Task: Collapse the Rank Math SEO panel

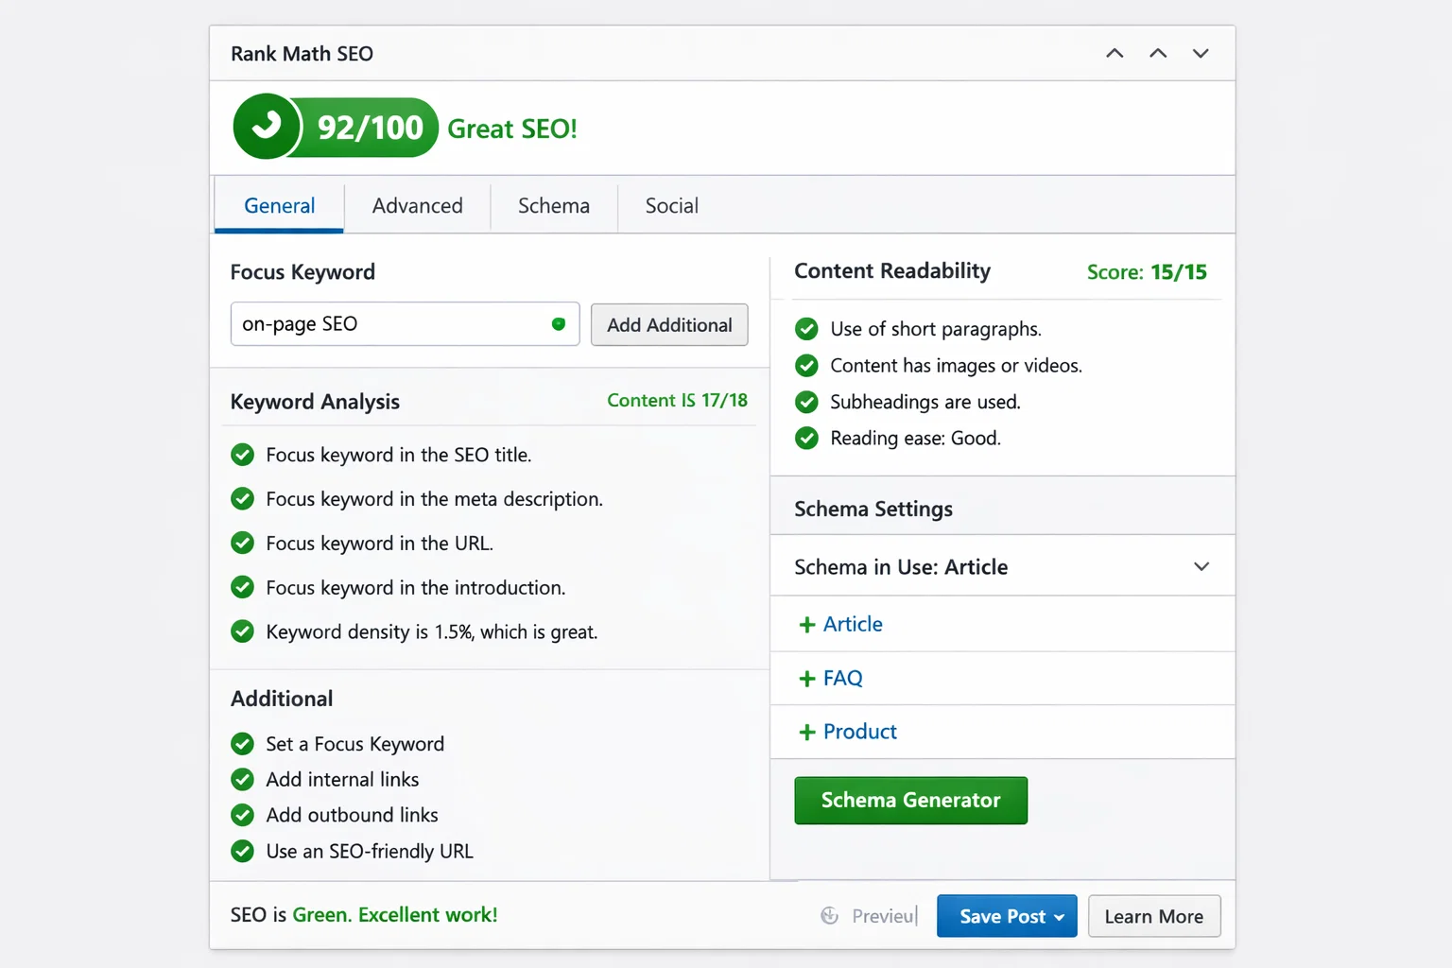Action: [1201, 54]
